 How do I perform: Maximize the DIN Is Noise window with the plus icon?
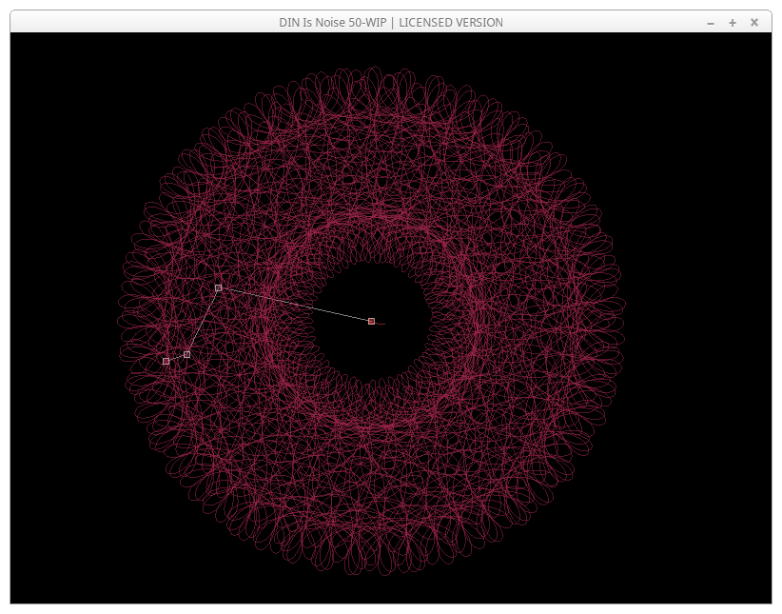click(x=733, y=23)
